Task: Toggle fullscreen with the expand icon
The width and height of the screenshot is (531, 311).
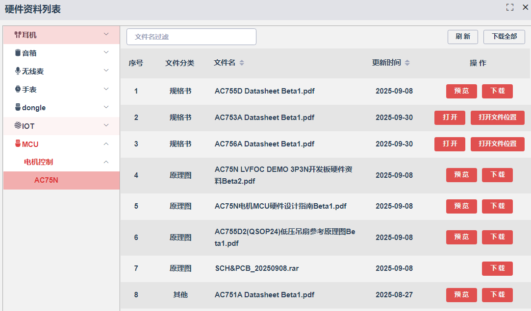Action: coord(509,7)
